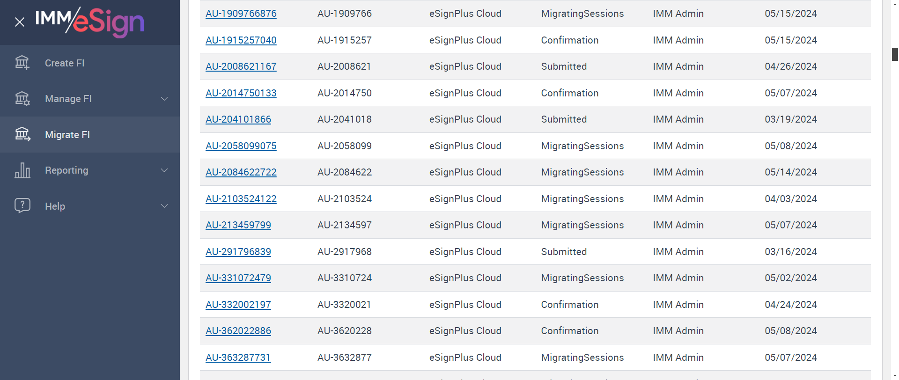Open the AU-1909766876 link
Viewport: 899px width, 380px height.
[x=241, y=14]
